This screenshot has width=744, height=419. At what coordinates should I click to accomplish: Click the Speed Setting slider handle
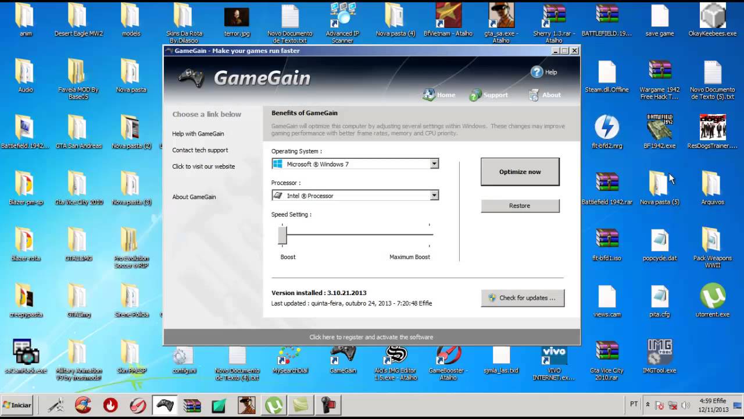pos(282,235)
